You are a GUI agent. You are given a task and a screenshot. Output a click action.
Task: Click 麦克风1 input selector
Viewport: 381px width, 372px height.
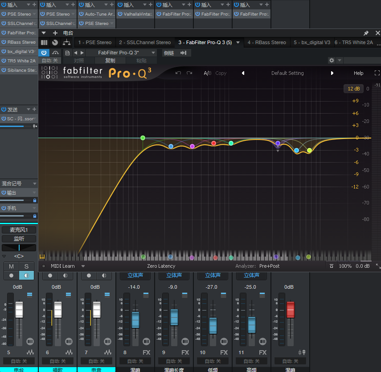pos(19,229)
